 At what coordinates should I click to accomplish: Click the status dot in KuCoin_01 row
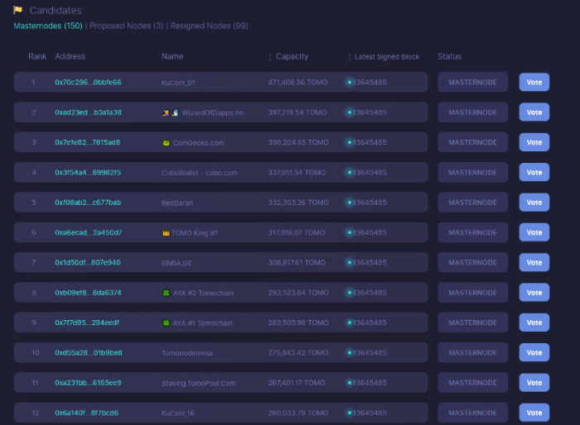[349, 83]
